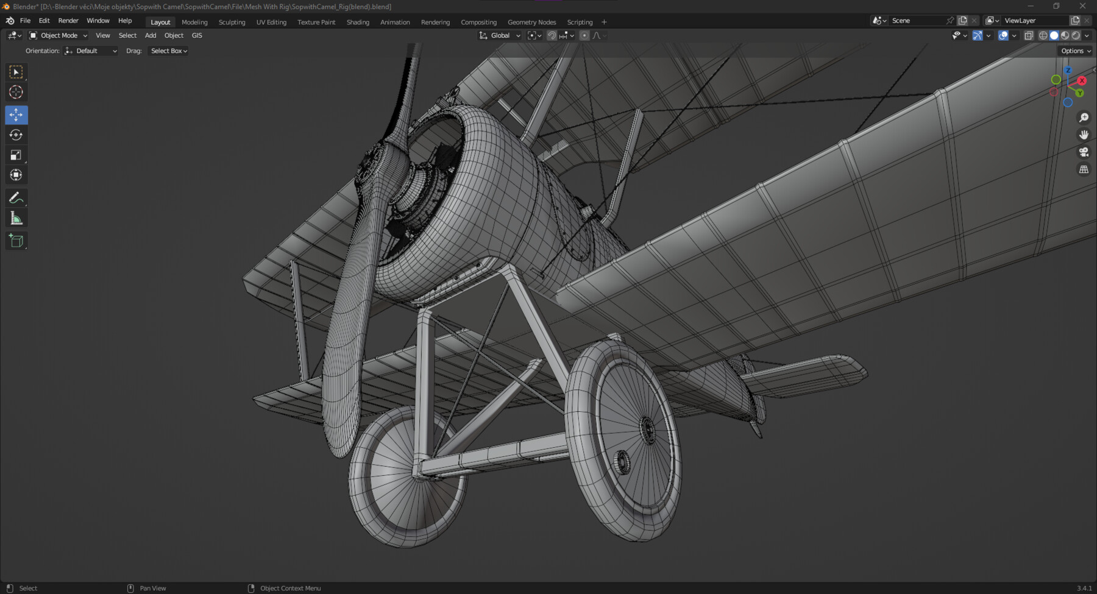Open the Object Mode dropdown
The width and height of the screenshot is (1097, 594).
(58, 35)
